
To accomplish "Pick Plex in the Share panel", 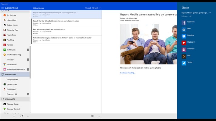I will pyautogui.click(x=184, y=56).
